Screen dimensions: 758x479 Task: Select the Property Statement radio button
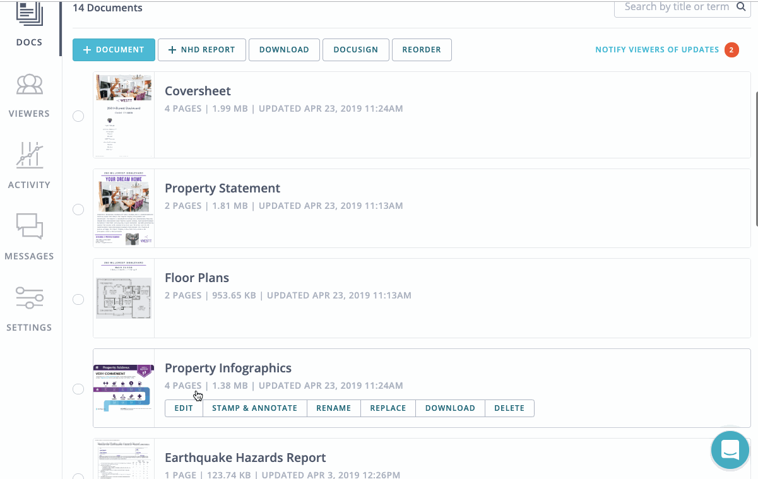tap(78, 210)
